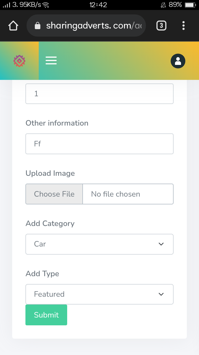Open the browser tab switcher showing 3
This screenshot has height=355, width=199.
pos(161,26)
